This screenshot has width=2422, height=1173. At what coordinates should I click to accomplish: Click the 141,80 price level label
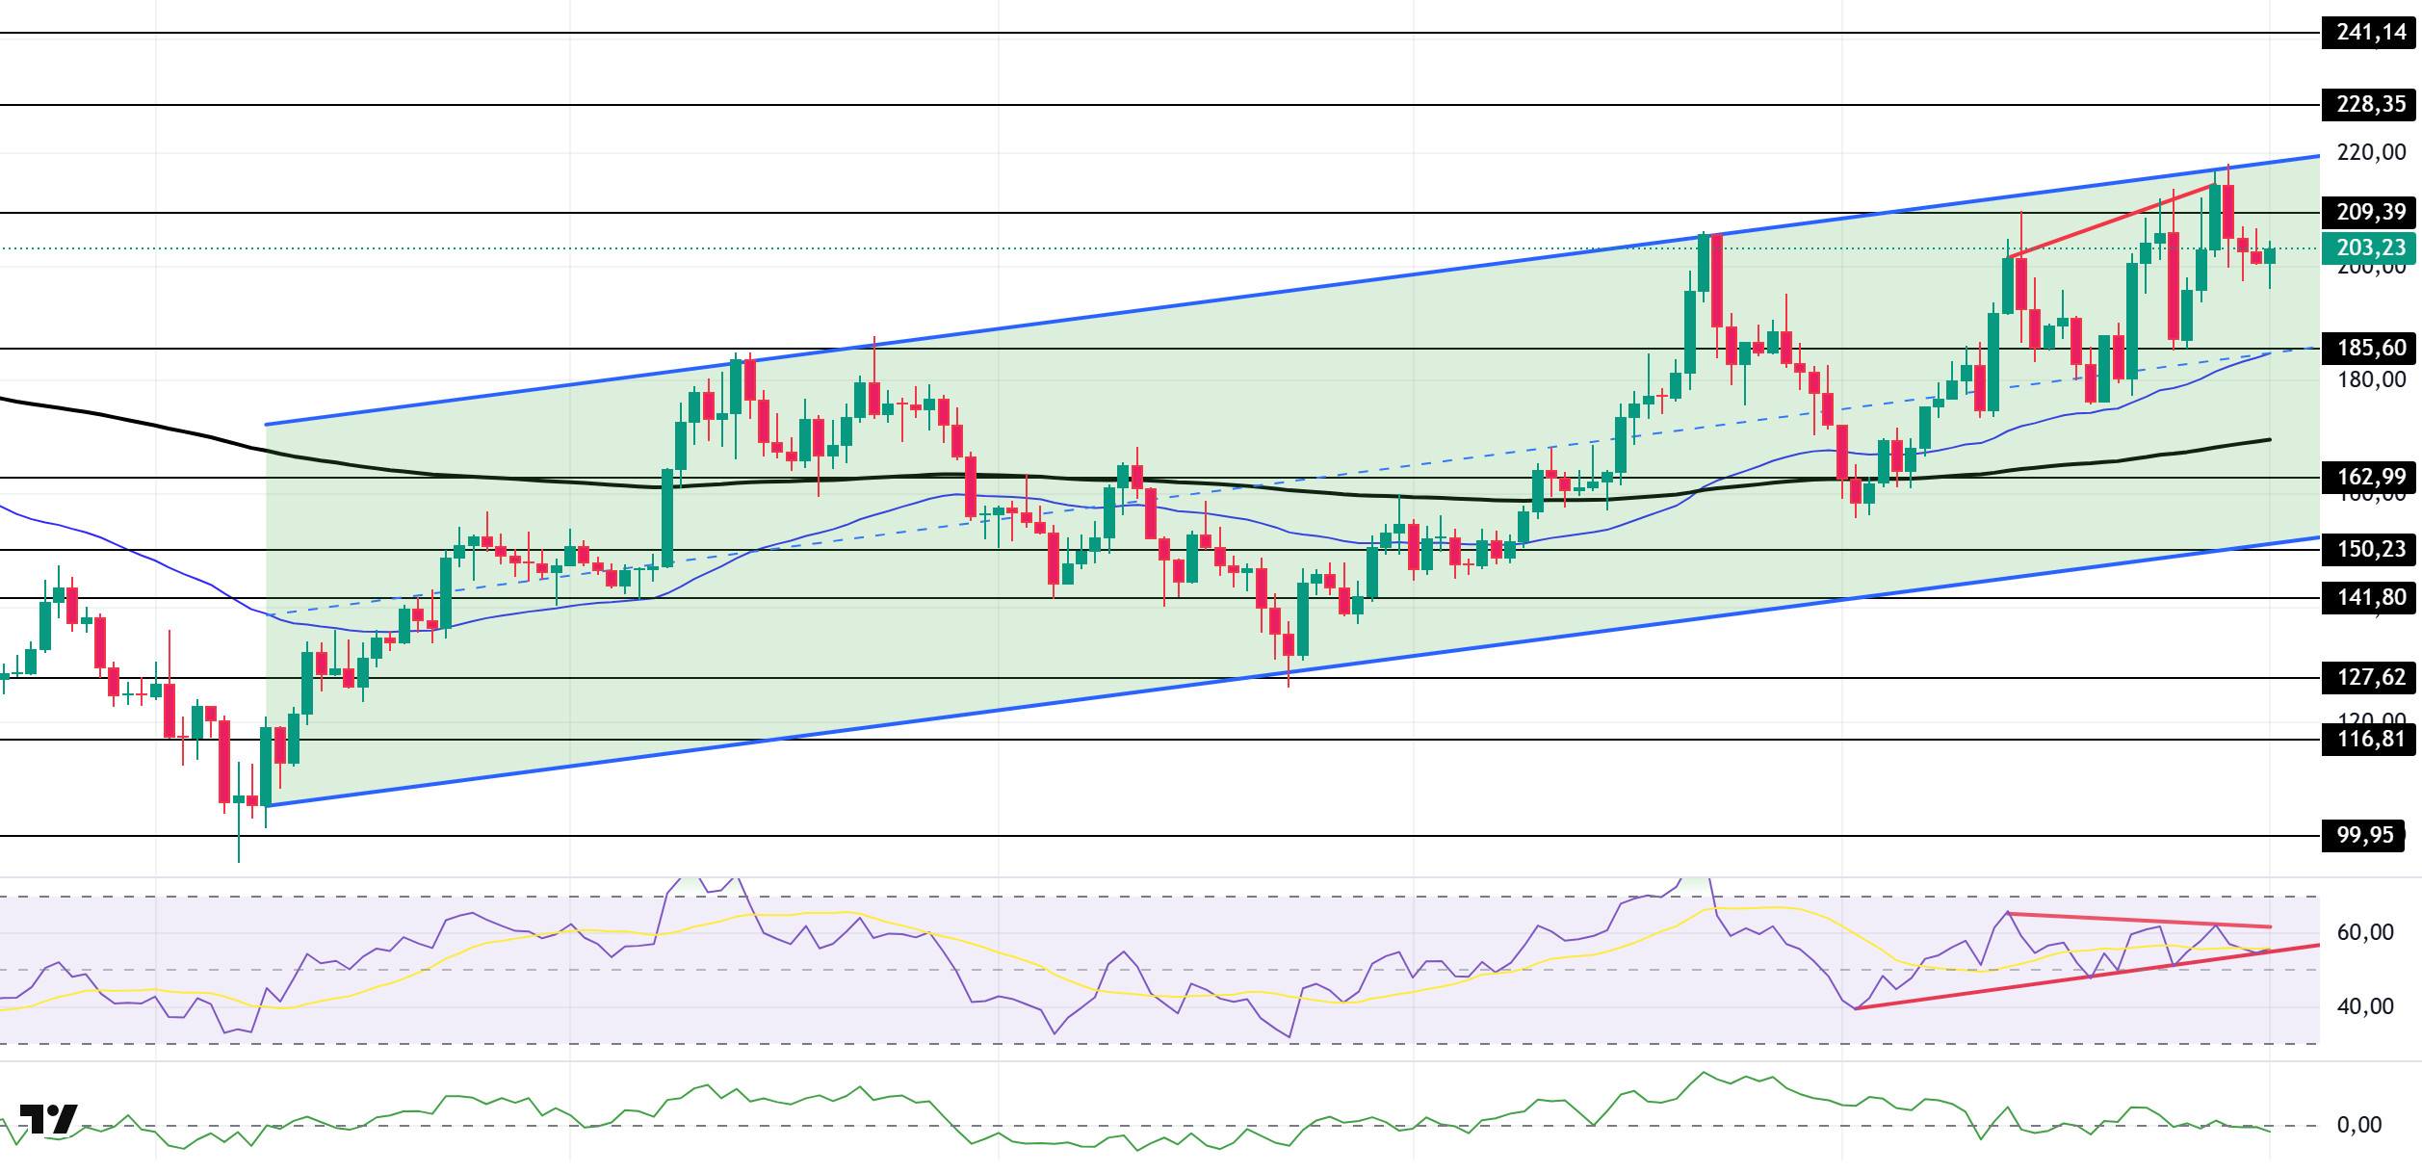click(2370, 597)
